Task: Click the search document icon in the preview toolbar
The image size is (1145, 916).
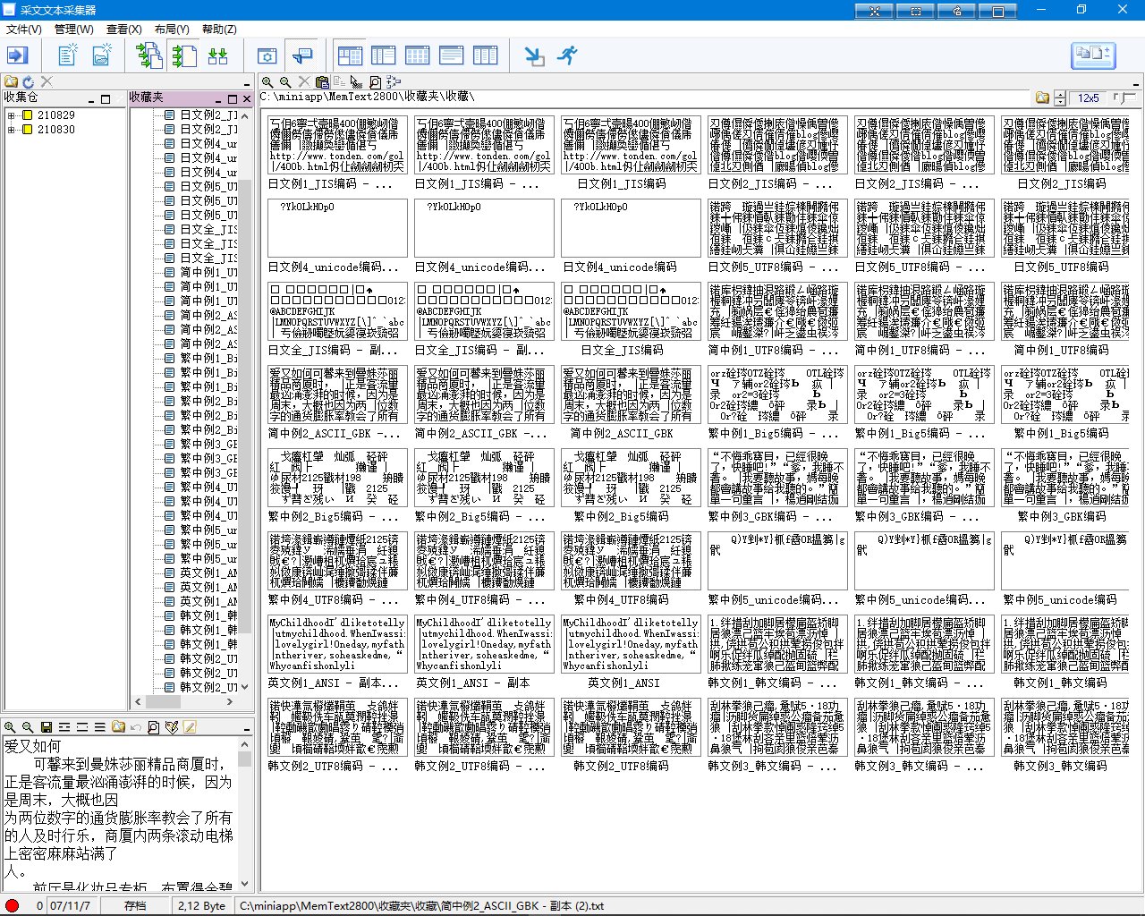Action: 153,727
